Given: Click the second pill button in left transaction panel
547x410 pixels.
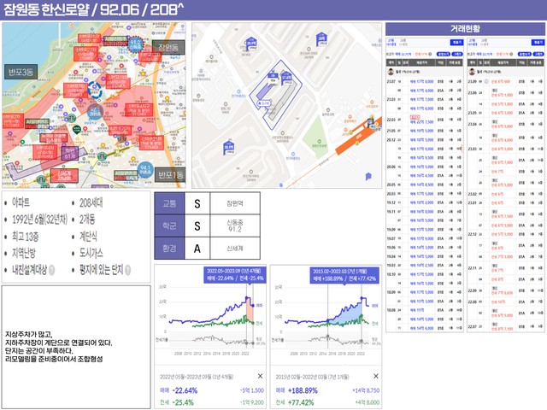Looking at the screenshot, I should [457, 54].
